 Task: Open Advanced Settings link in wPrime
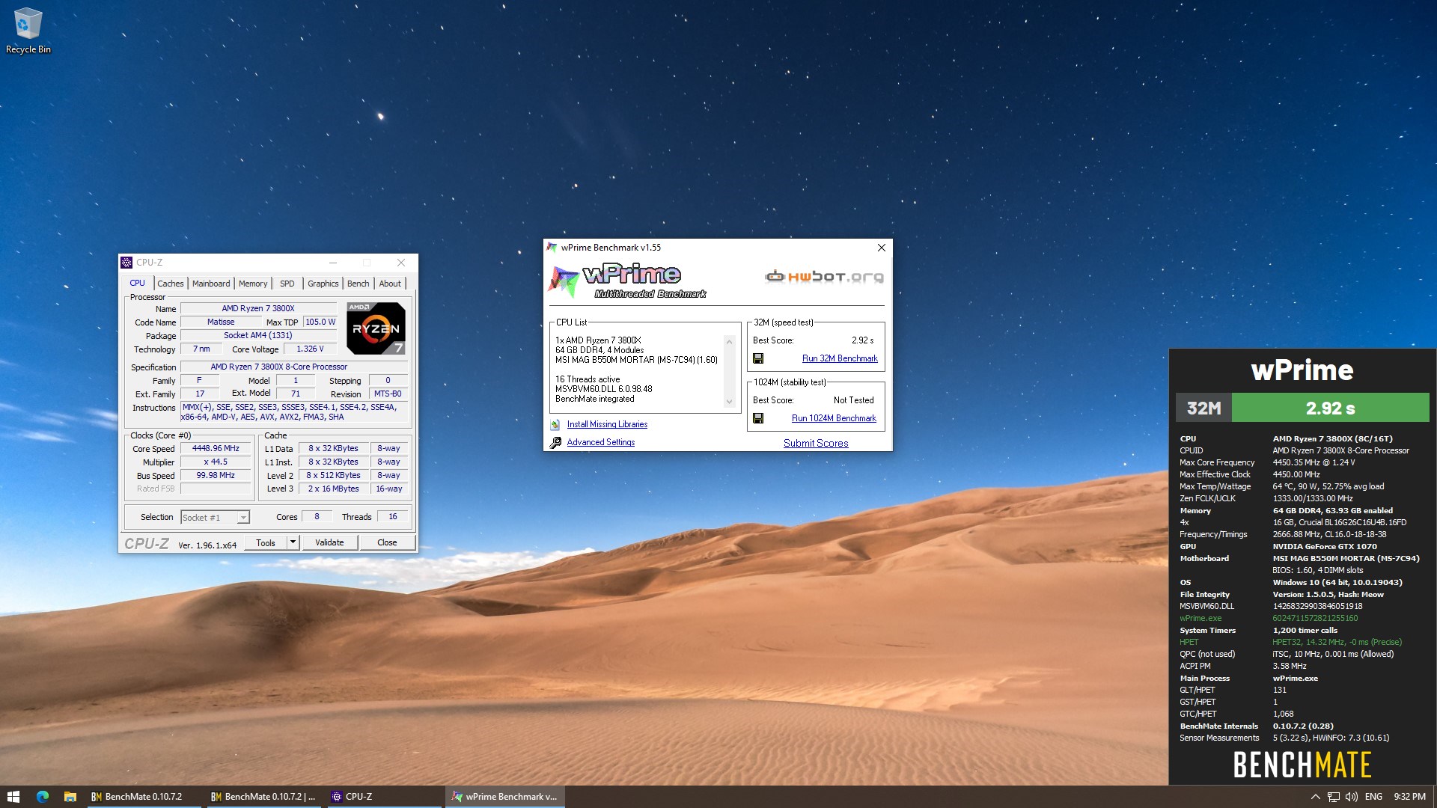pos(601,442)
